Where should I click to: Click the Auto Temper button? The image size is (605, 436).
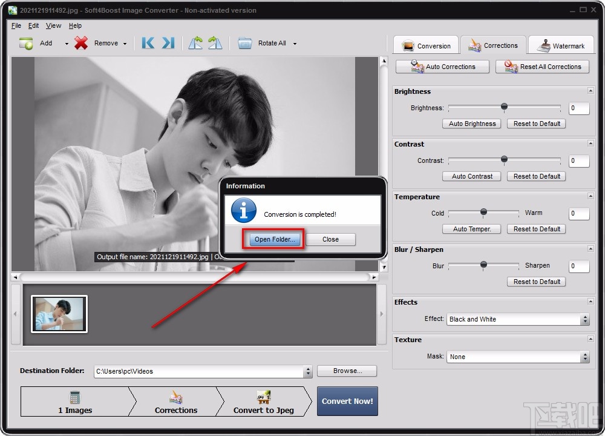(471, 229)
